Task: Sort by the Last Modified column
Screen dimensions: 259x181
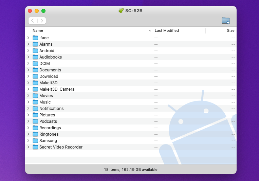Action: [167, 30]
